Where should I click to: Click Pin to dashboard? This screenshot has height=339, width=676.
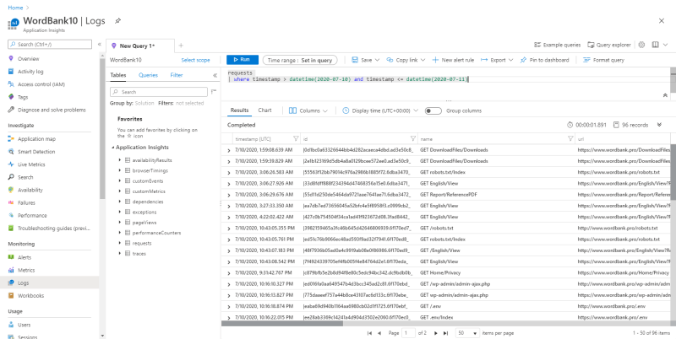(544, 60)
